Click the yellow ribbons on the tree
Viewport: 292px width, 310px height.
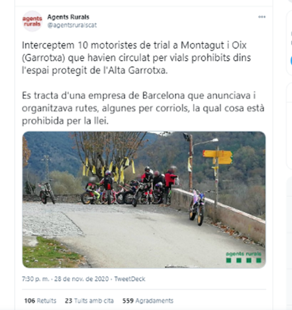click(108, 170)
